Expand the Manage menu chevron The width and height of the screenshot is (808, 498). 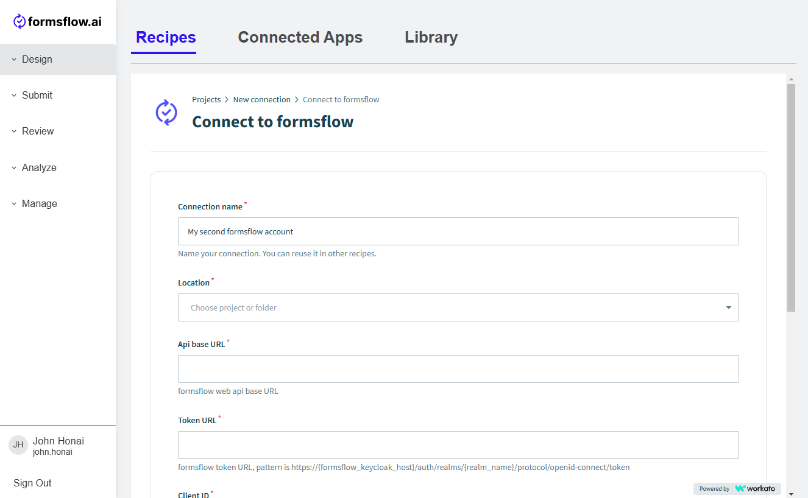[x=14, y=204]
